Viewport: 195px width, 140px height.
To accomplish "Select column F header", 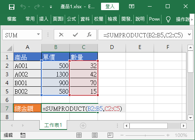I will (168, 47).
